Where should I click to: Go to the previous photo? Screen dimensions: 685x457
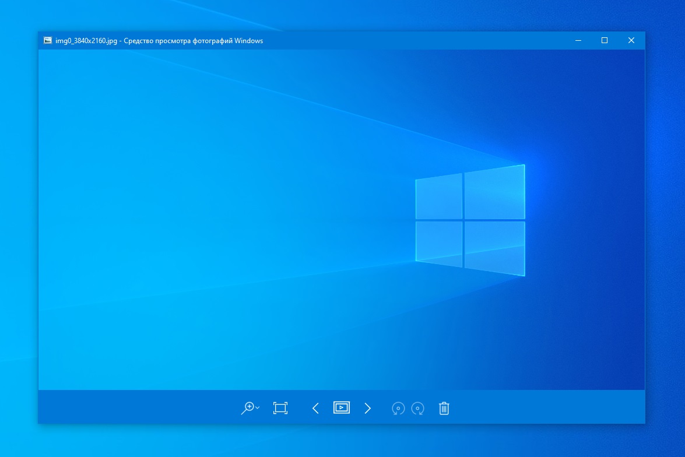coord(315,408)
